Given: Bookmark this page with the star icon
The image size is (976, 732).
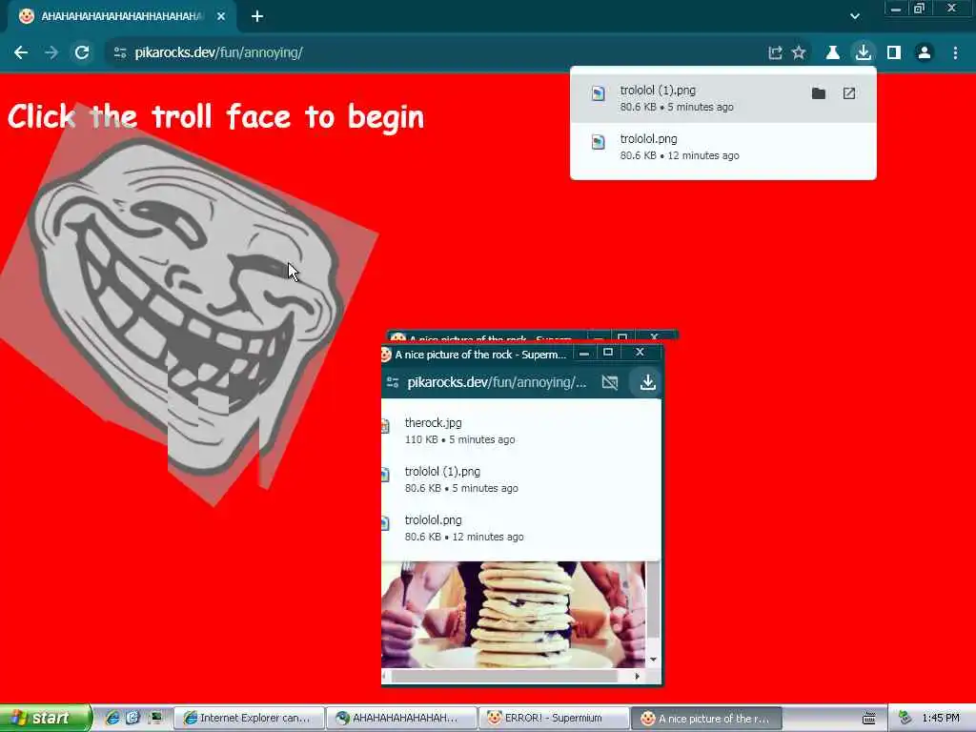Looking at the screenshot, I should click(x=799, y=53).
